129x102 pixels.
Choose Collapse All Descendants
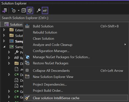click(x=76, y=71)
